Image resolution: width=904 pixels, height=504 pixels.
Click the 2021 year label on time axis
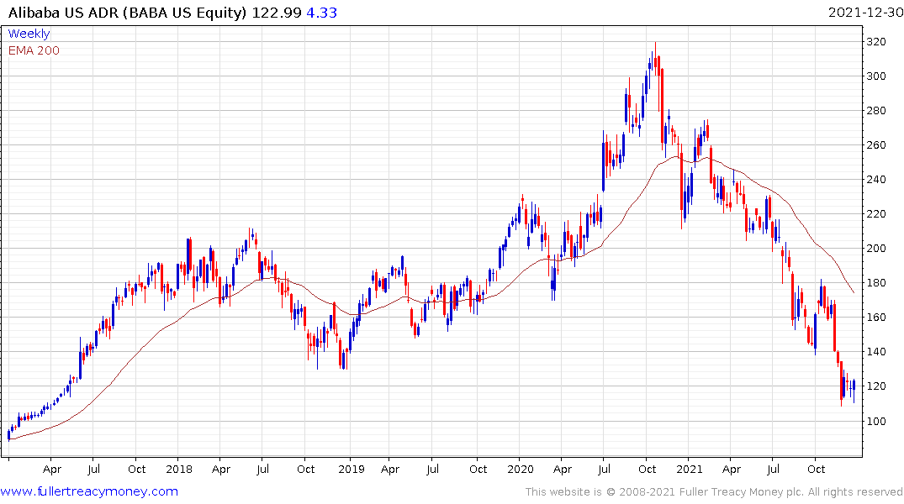(690, 470)
